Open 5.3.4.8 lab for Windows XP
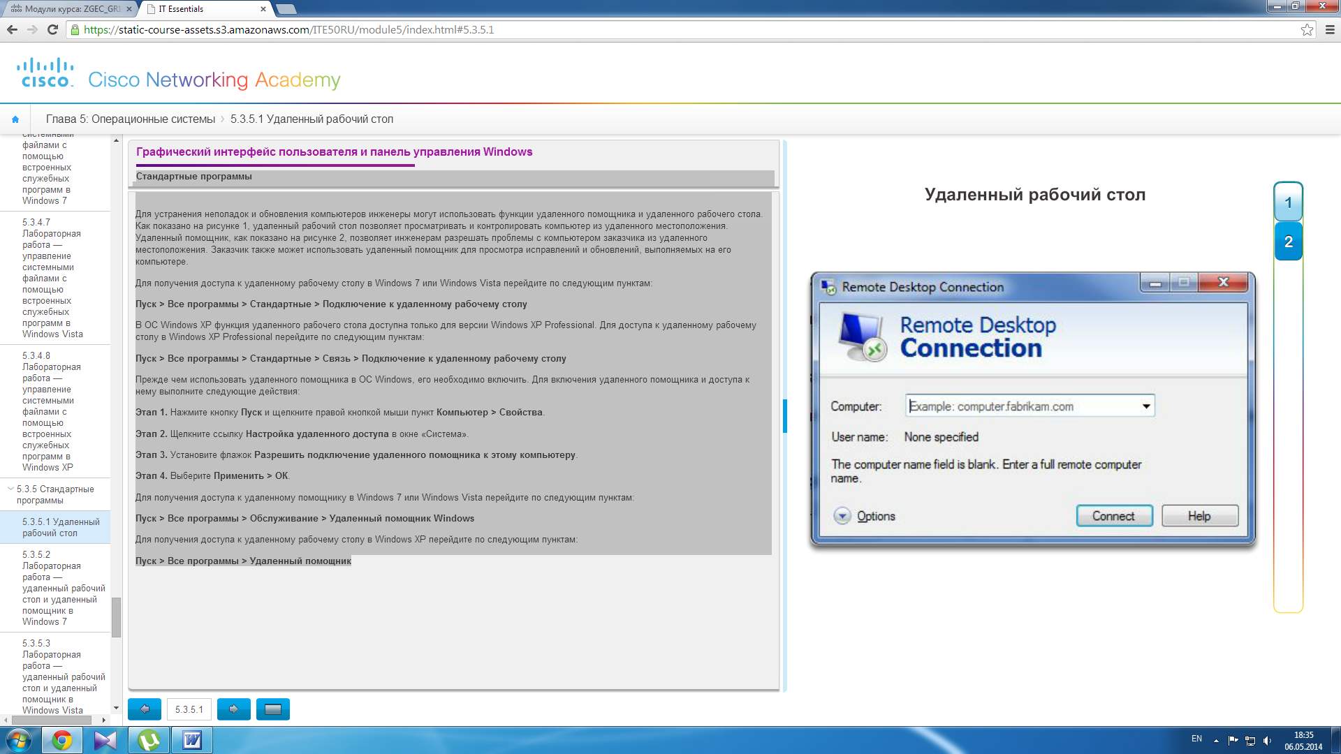This screenshot has width=1341, height=754. point(55,411)
